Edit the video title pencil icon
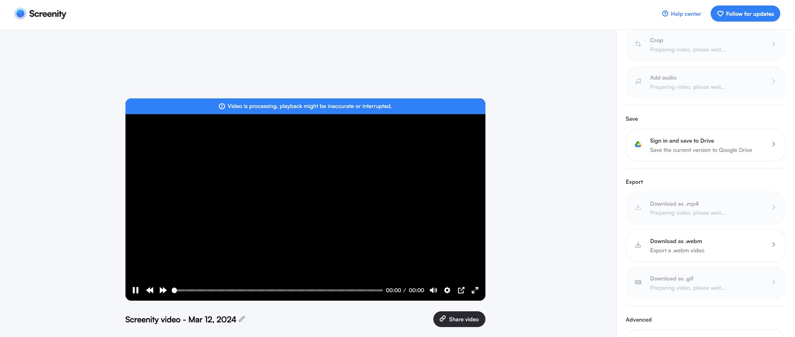Screen dimensions: 795x337 coord(242,319)
